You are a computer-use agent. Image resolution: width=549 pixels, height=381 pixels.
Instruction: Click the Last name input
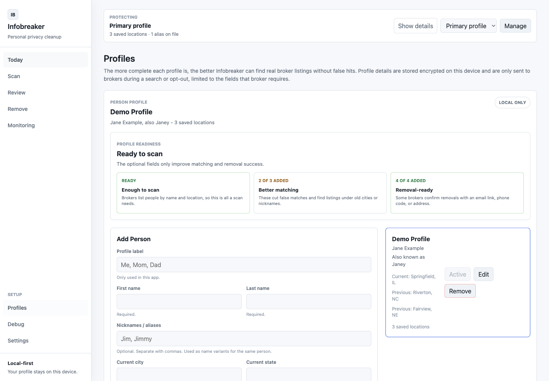[x=309, y=302]
